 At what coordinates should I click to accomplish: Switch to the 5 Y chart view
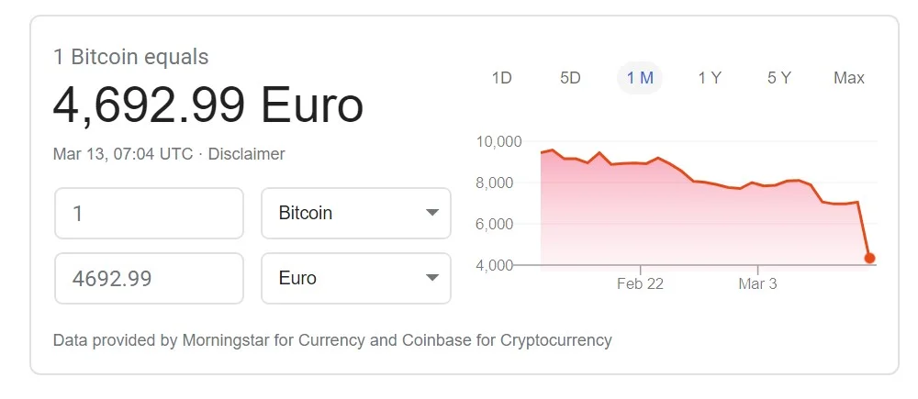tap(779, 78)
